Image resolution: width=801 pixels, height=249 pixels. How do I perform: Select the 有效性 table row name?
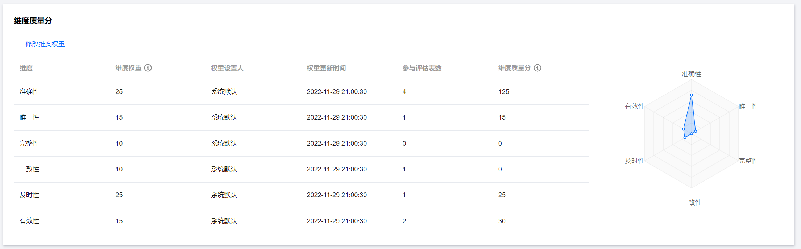29,221
